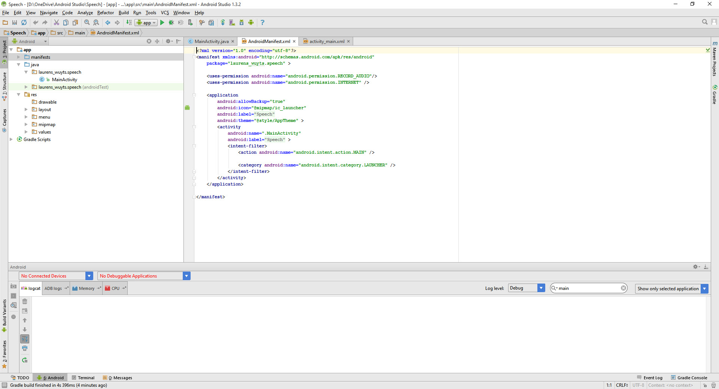Open the Android project view dropdown
The width and height of the screenshot is (719, 389).
point(29,41)
